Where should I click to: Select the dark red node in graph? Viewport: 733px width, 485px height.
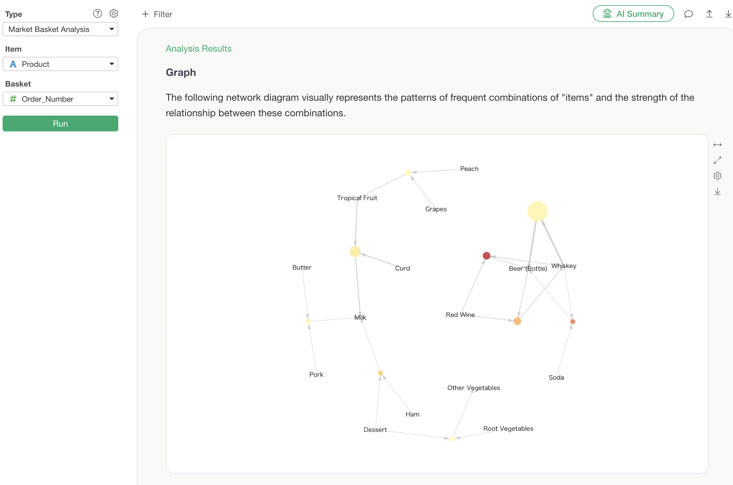tap(486, 256)
